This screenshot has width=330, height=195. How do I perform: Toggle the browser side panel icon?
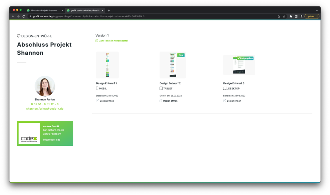pyautogui.click(x=296, y=16)
